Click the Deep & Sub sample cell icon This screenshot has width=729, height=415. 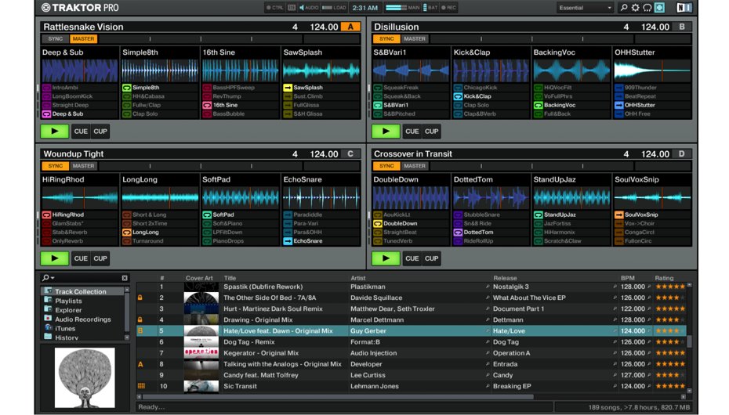pos(46,114)
